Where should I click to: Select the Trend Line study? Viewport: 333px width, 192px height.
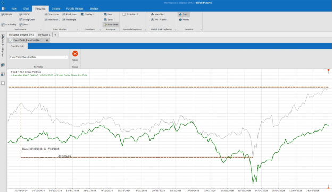click(x=52, y=14)
